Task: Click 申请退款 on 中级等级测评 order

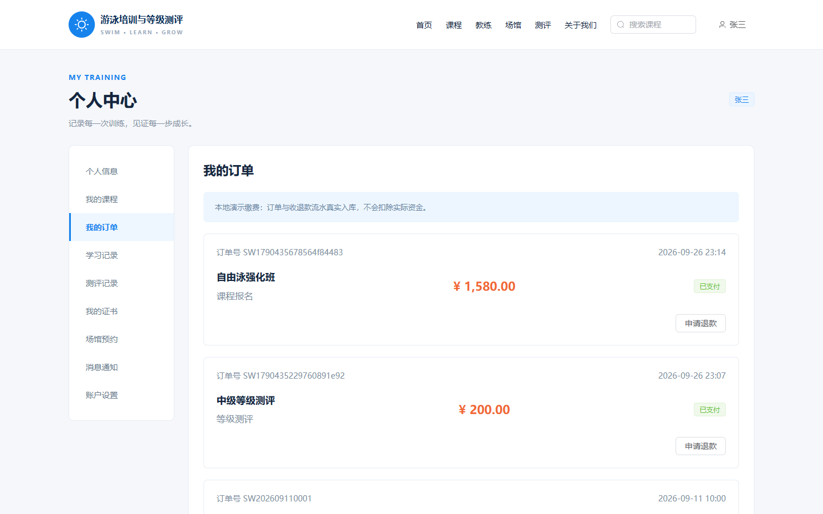Action: click(701, 446)
